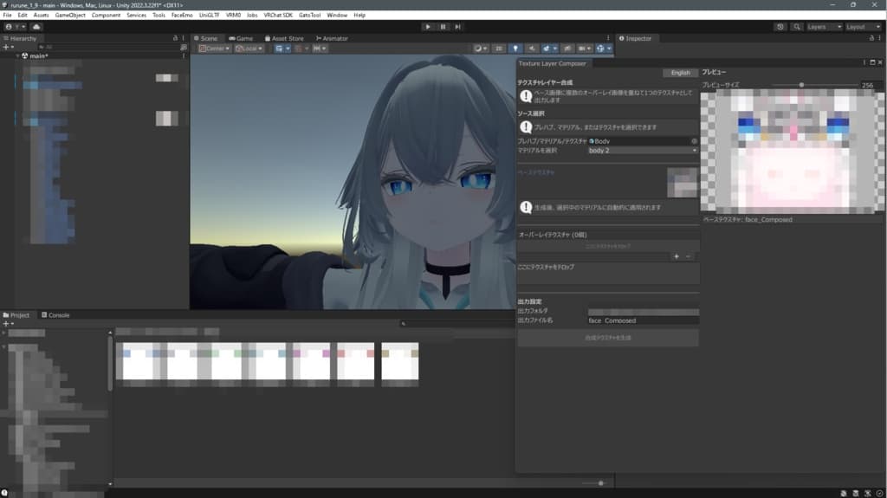Switch to the Animator tab
887x498 pixels.
click(x=332, y=38)
